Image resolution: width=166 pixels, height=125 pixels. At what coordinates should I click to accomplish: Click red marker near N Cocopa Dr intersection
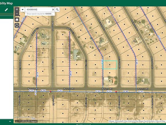coord(116,92)
